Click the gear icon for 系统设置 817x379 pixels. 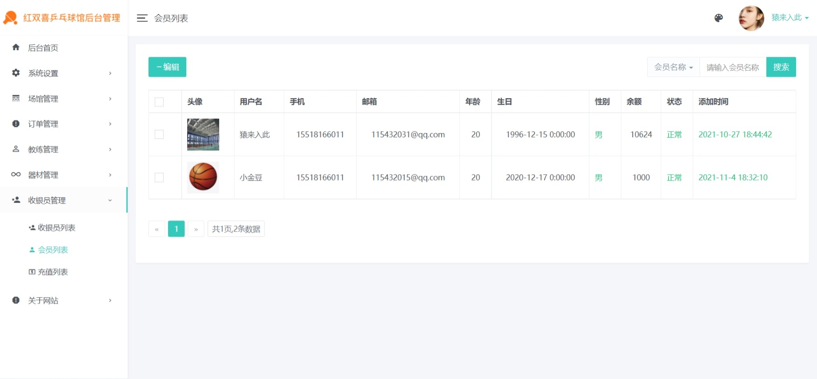click(x=16, y=73)
